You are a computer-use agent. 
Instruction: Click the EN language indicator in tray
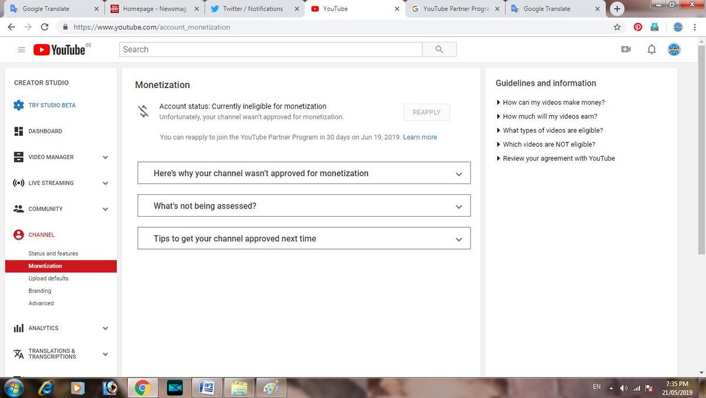point(597,387)
